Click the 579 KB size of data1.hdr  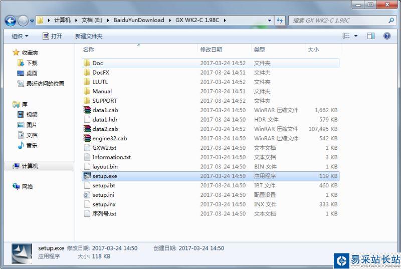(x=328, y=120)
